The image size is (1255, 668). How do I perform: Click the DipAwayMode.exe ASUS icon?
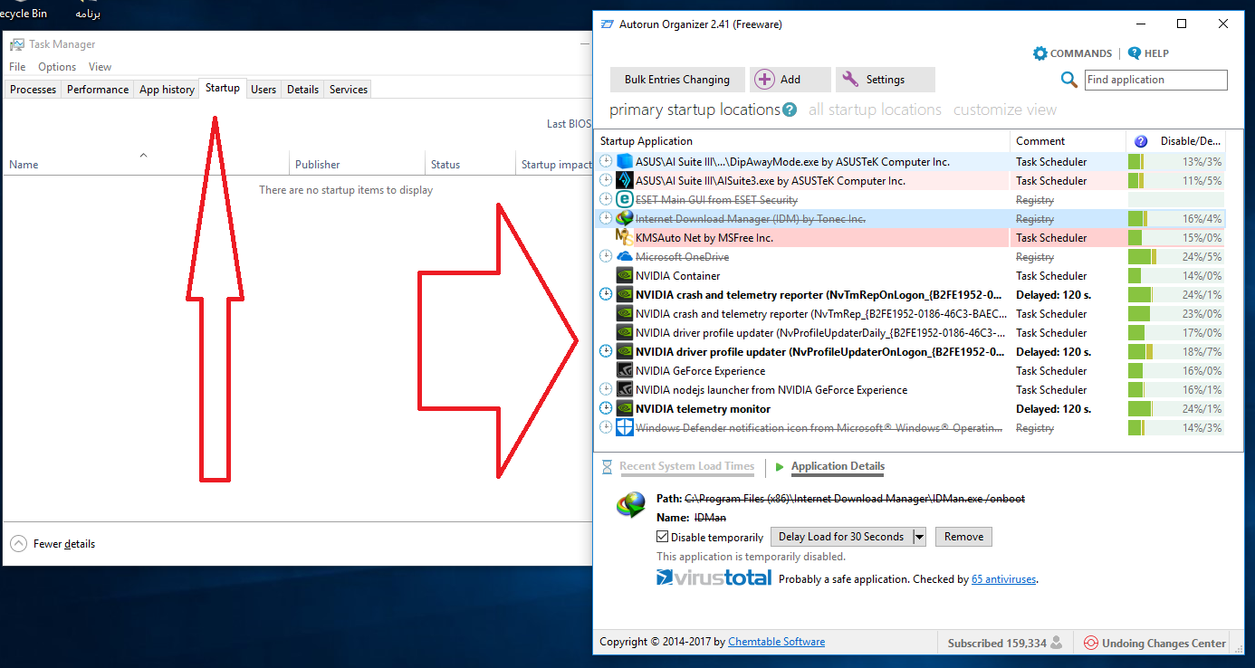pos(624,162)
